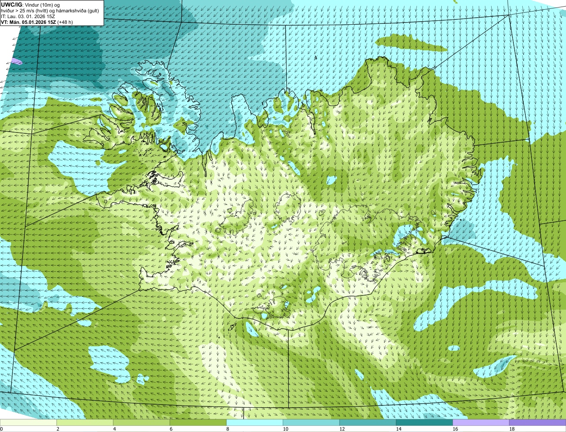566x432 pixels.
Task: Click the 8–10 m/s light cyan legend swatch
Action: coord(255,422)
